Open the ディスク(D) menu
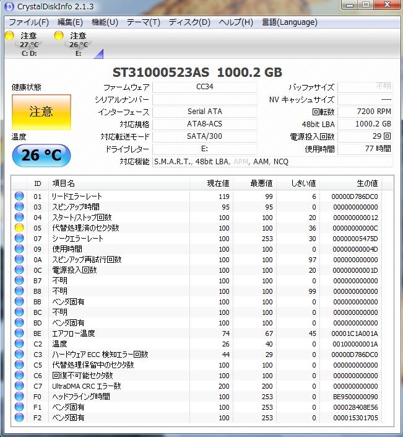 [189, 22]
